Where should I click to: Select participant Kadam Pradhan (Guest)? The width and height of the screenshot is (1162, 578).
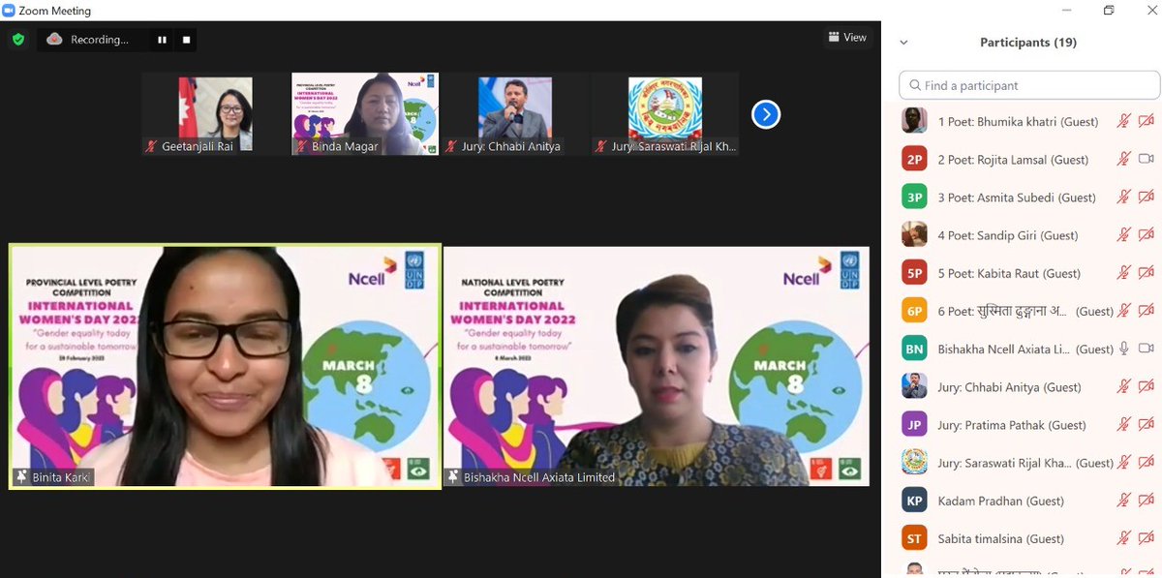tap(1000, 501)
